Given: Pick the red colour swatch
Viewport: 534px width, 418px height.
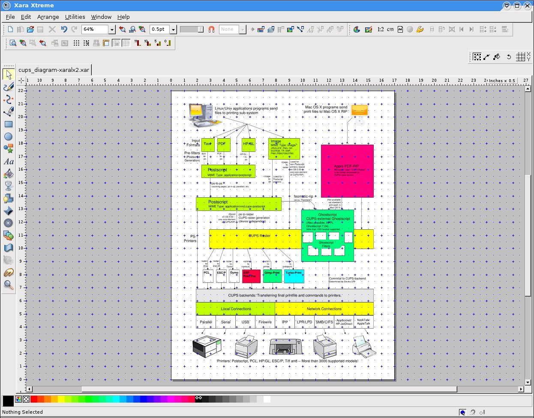Looking at the screenshot, I should 34,399.
